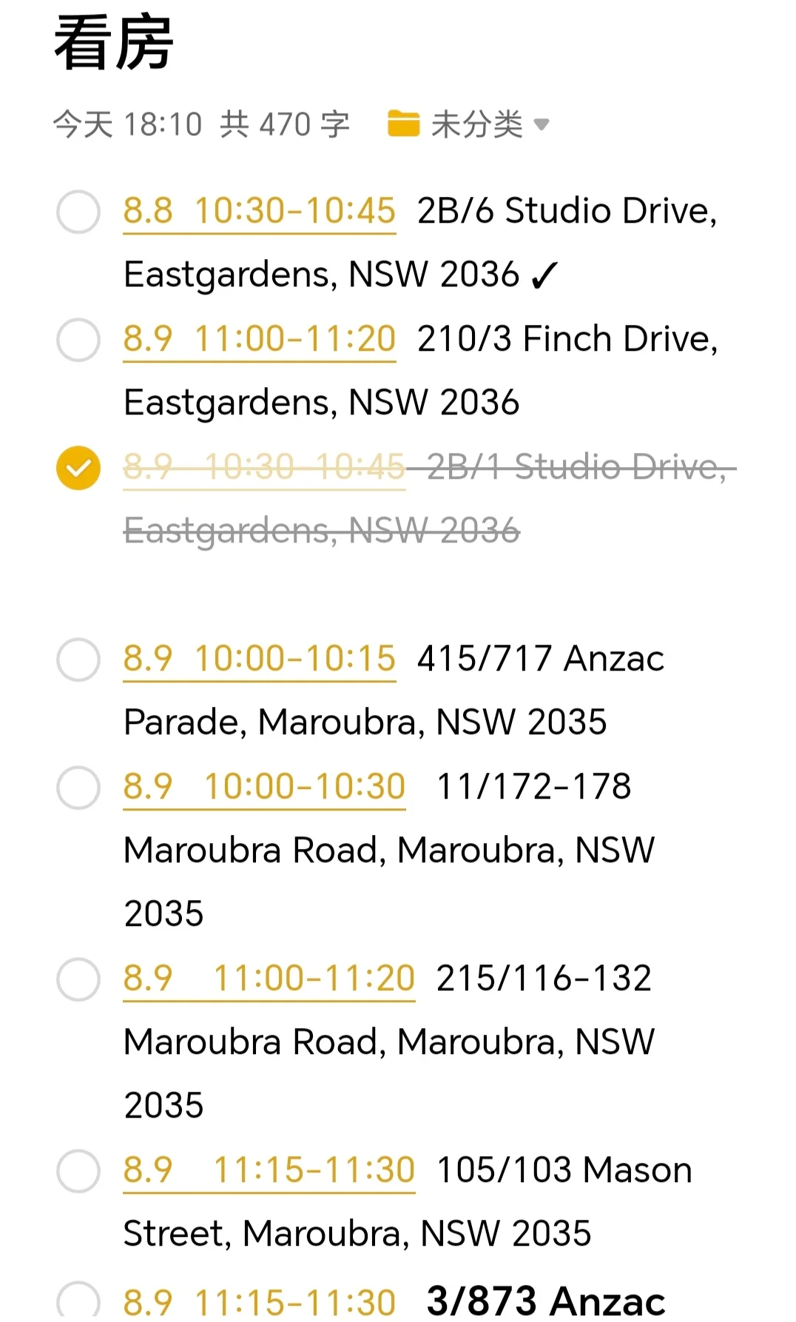
Task: Open the 未分类 folder selector label
Action: (x=477, y=124)
